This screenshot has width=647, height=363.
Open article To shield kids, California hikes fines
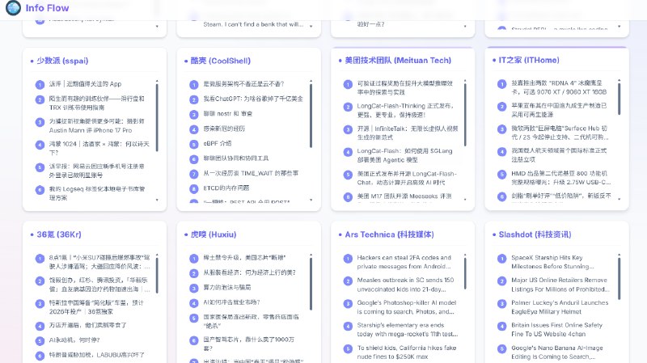pyautogui.click(x=407, y=352)
